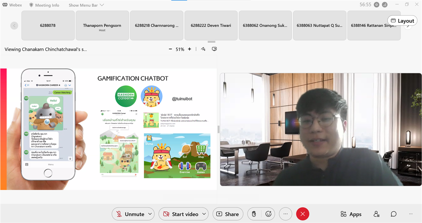The image size is (422, 223).
Task: Turn on camera with Start video
Action: pos(181,214)
